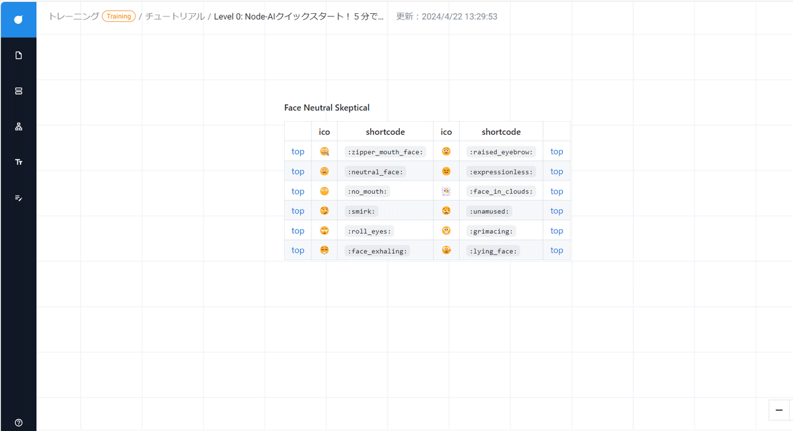This screenshot has width=793, height=431.
Task: Click the orange Training badge
Action: coord(119,17)
